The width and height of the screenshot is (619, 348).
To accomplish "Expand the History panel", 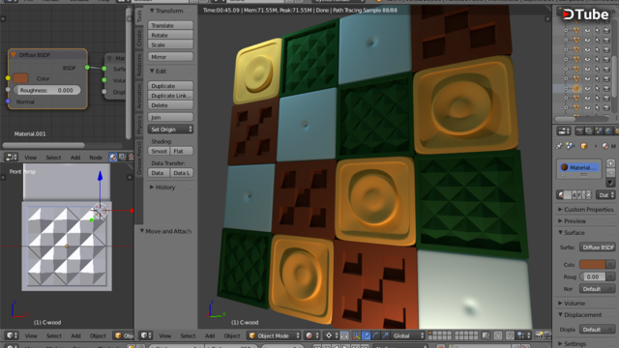I will pos(152,187).
